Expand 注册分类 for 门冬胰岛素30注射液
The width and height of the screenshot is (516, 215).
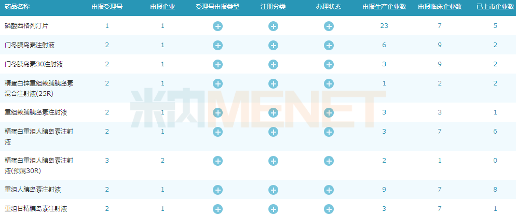click(273, 64)
